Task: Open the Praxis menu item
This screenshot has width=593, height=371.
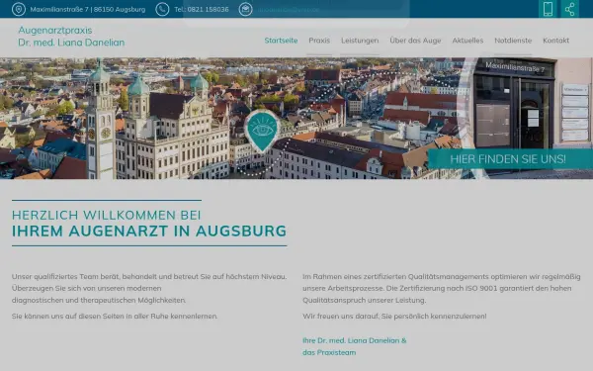Action: pyautogui.click(x=319, y=41)
